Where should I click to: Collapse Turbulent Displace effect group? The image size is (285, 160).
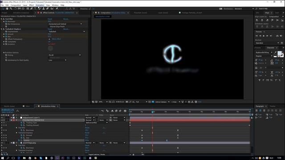tap(1, 29)
